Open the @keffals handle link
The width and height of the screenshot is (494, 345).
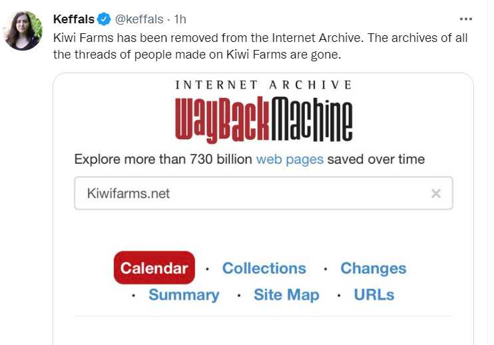point(139,19)
